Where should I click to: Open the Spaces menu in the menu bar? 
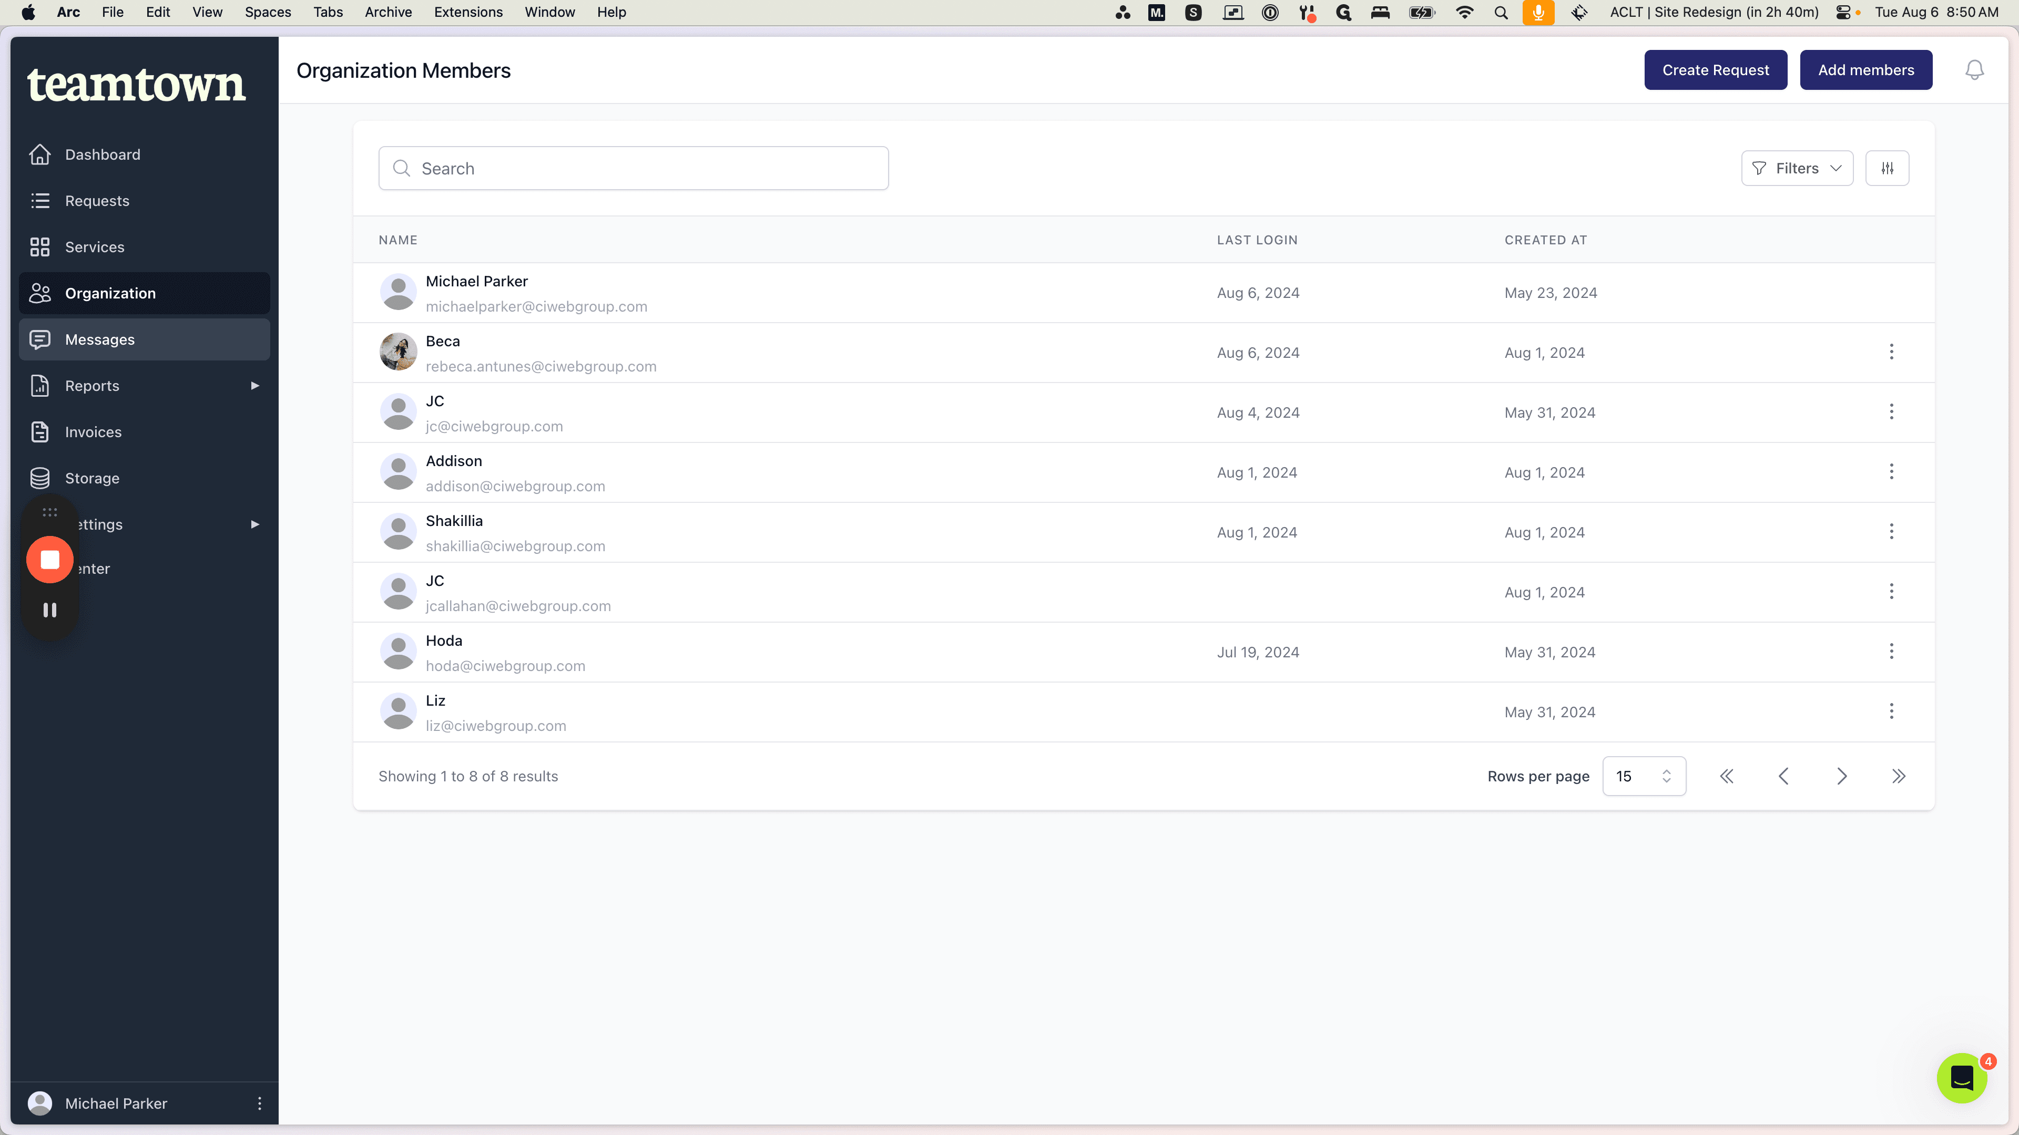(x=267, y=12)
